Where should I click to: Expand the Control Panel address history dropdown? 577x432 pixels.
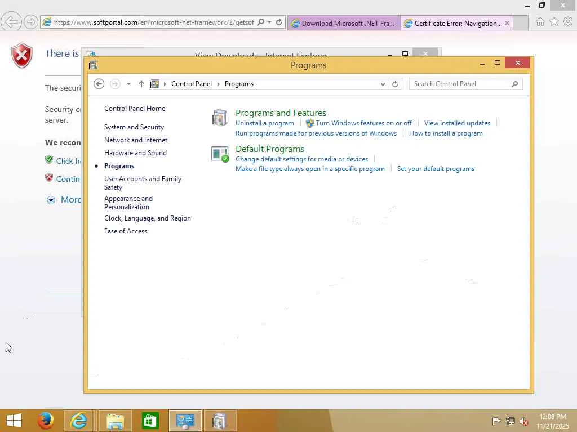(x=383, y=84)
